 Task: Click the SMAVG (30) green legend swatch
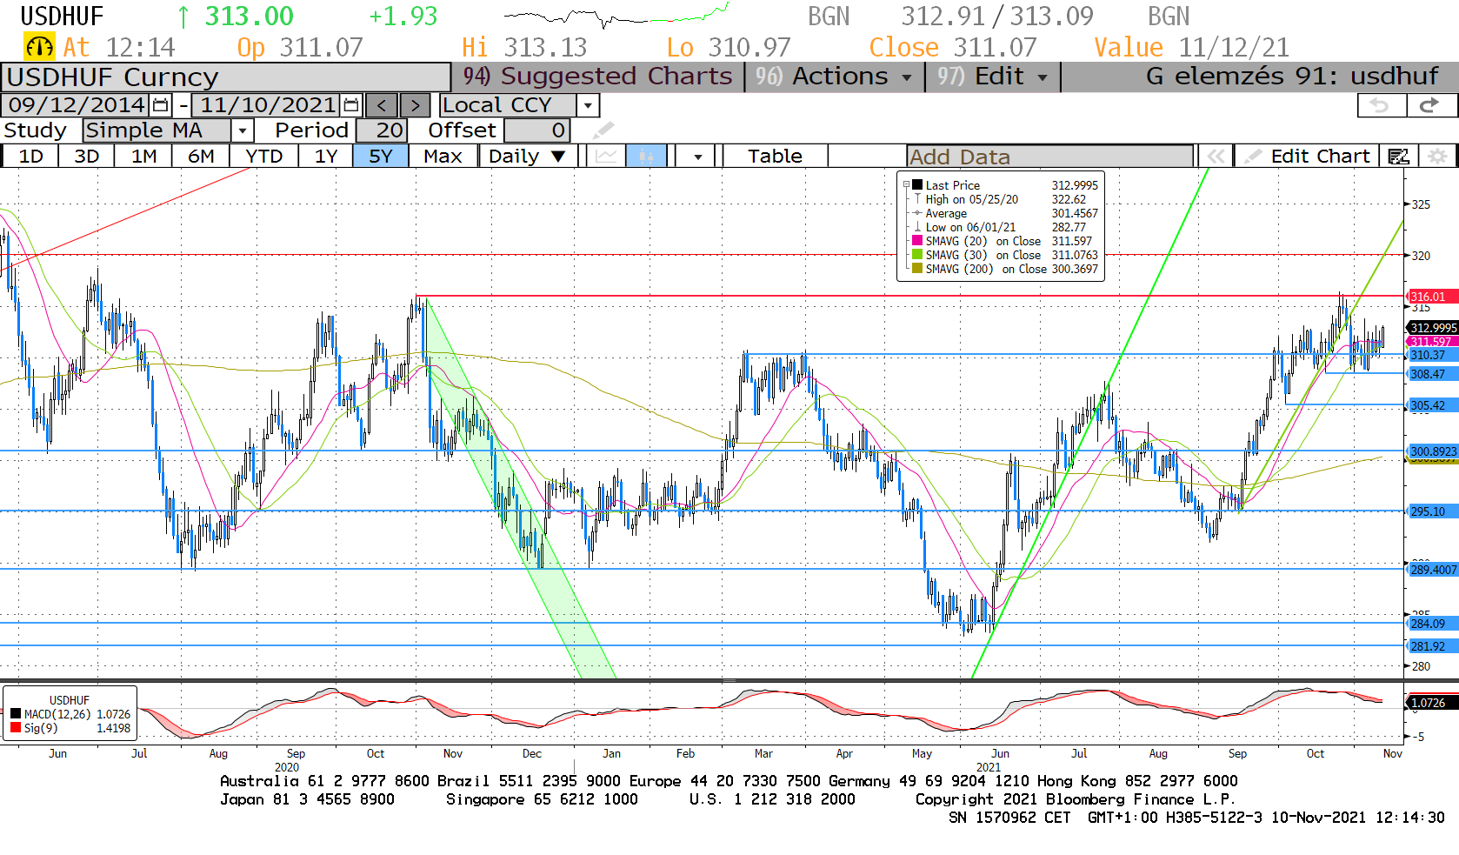point(917,254)
